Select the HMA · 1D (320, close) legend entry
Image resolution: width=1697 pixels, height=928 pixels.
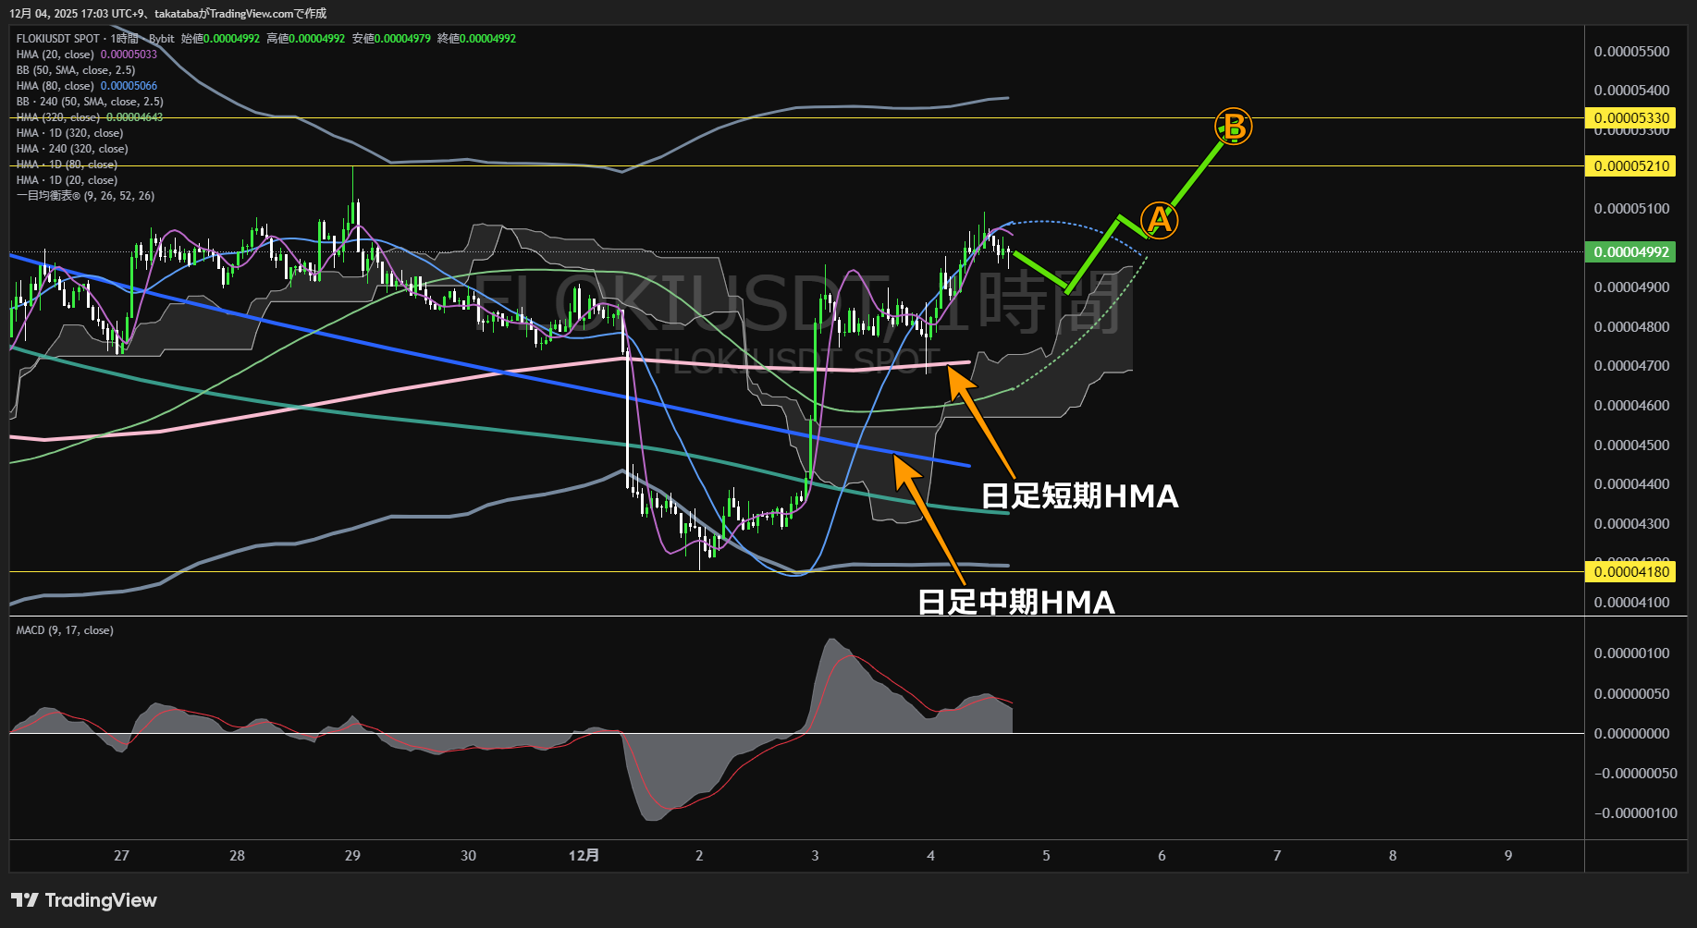point(69,133)
